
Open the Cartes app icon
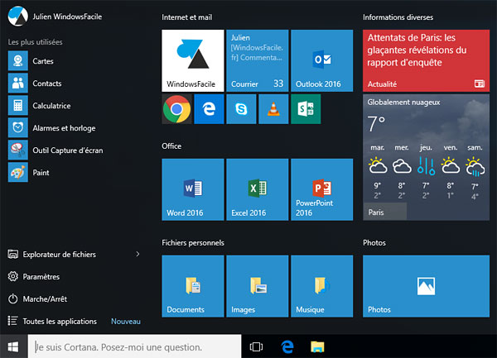point(18,60)
